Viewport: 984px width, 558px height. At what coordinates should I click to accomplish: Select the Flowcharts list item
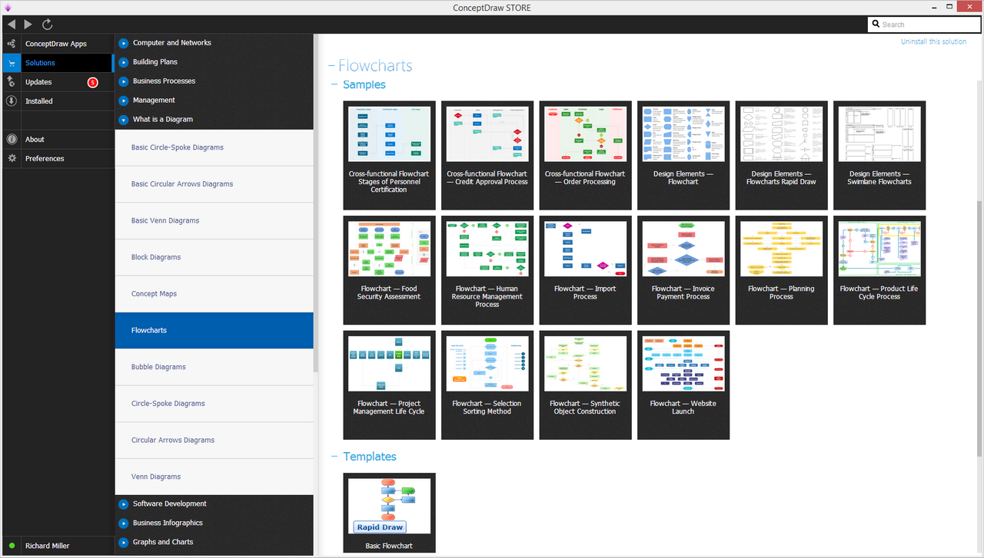[214, 331]
